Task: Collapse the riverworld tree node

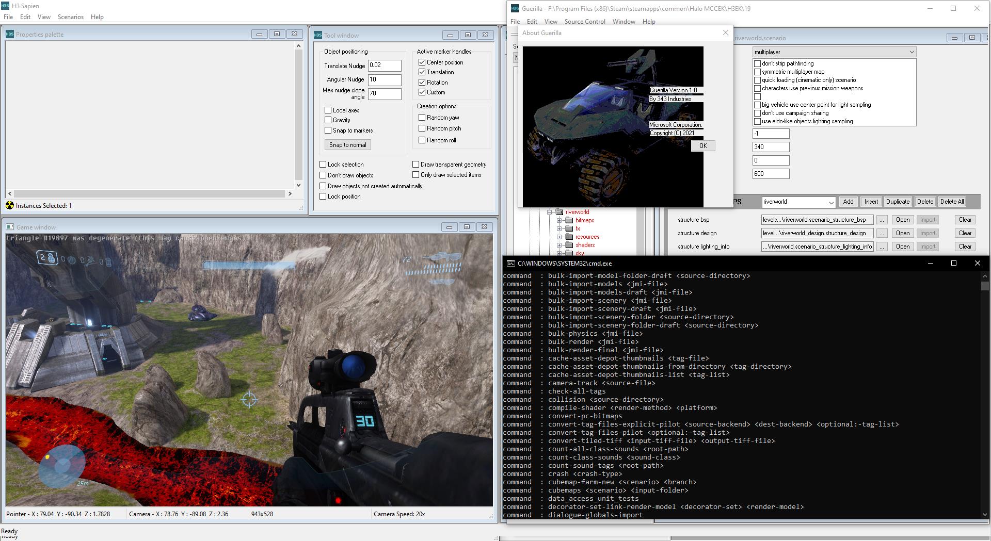Action: click(x=550, y=212)
